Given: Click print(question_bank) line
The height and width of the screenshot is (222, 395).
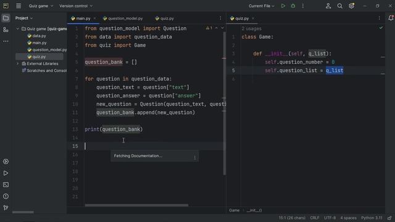Looking at the screenshot, I should (x=114, y=129).
